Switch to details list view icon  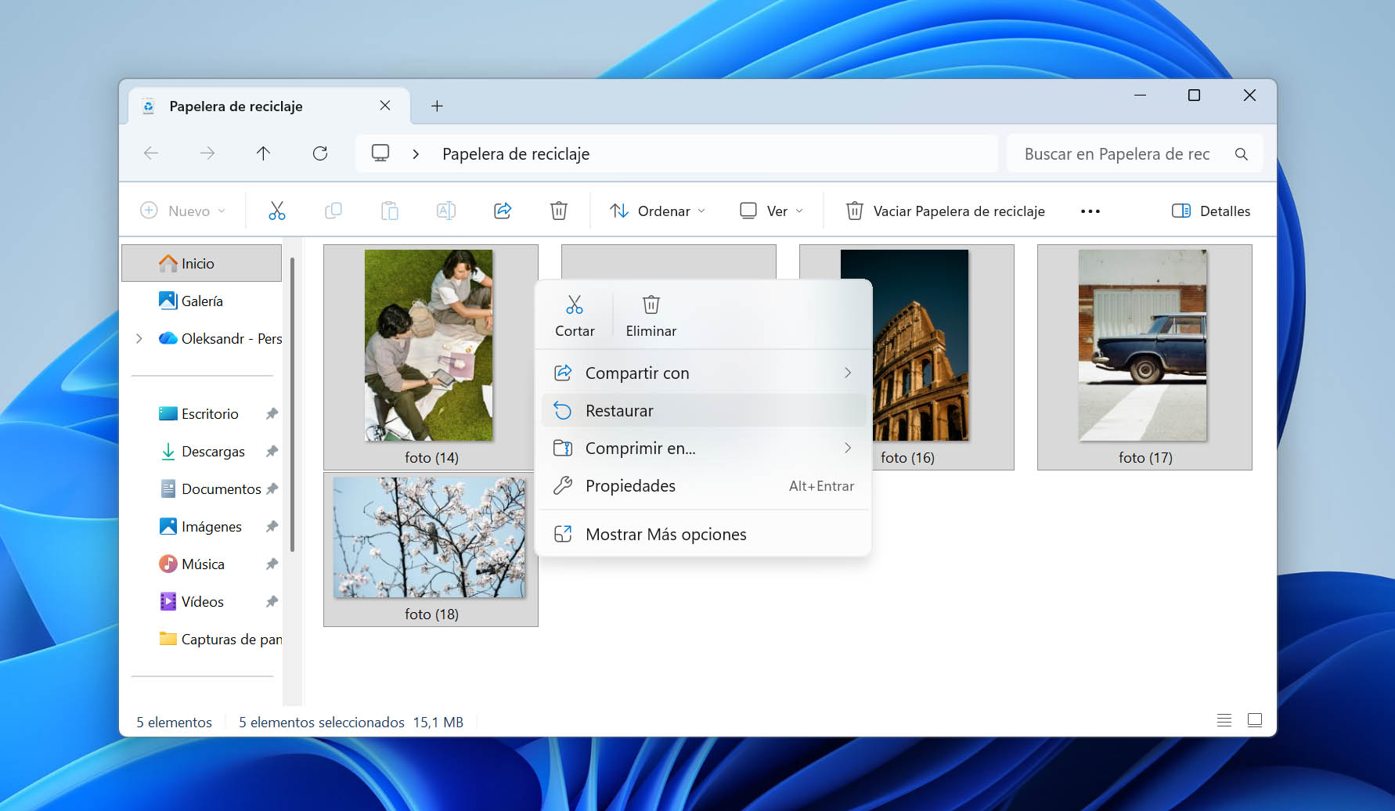pos(1224,720)
